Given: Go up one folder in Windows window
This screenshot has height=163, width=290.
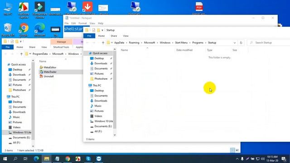Looking at the screenshot, I should (21, 54).
